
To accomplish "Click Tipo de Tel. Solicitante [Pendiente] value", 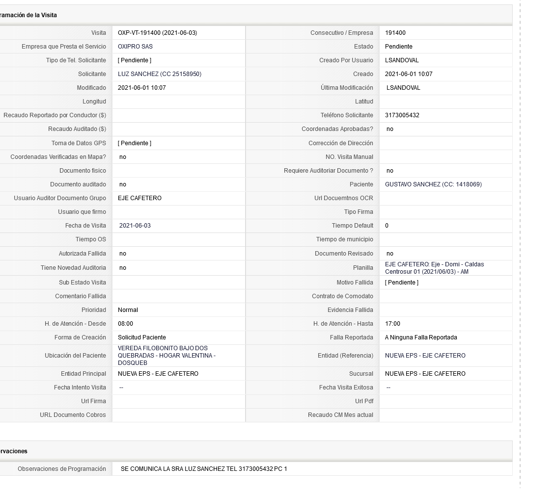I will 135,60.
